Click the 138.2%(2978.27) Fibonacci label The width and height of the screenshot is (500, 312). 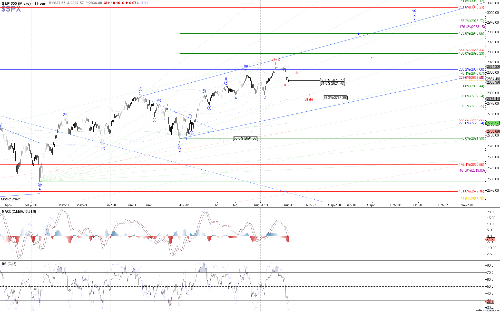click(471, 21)
